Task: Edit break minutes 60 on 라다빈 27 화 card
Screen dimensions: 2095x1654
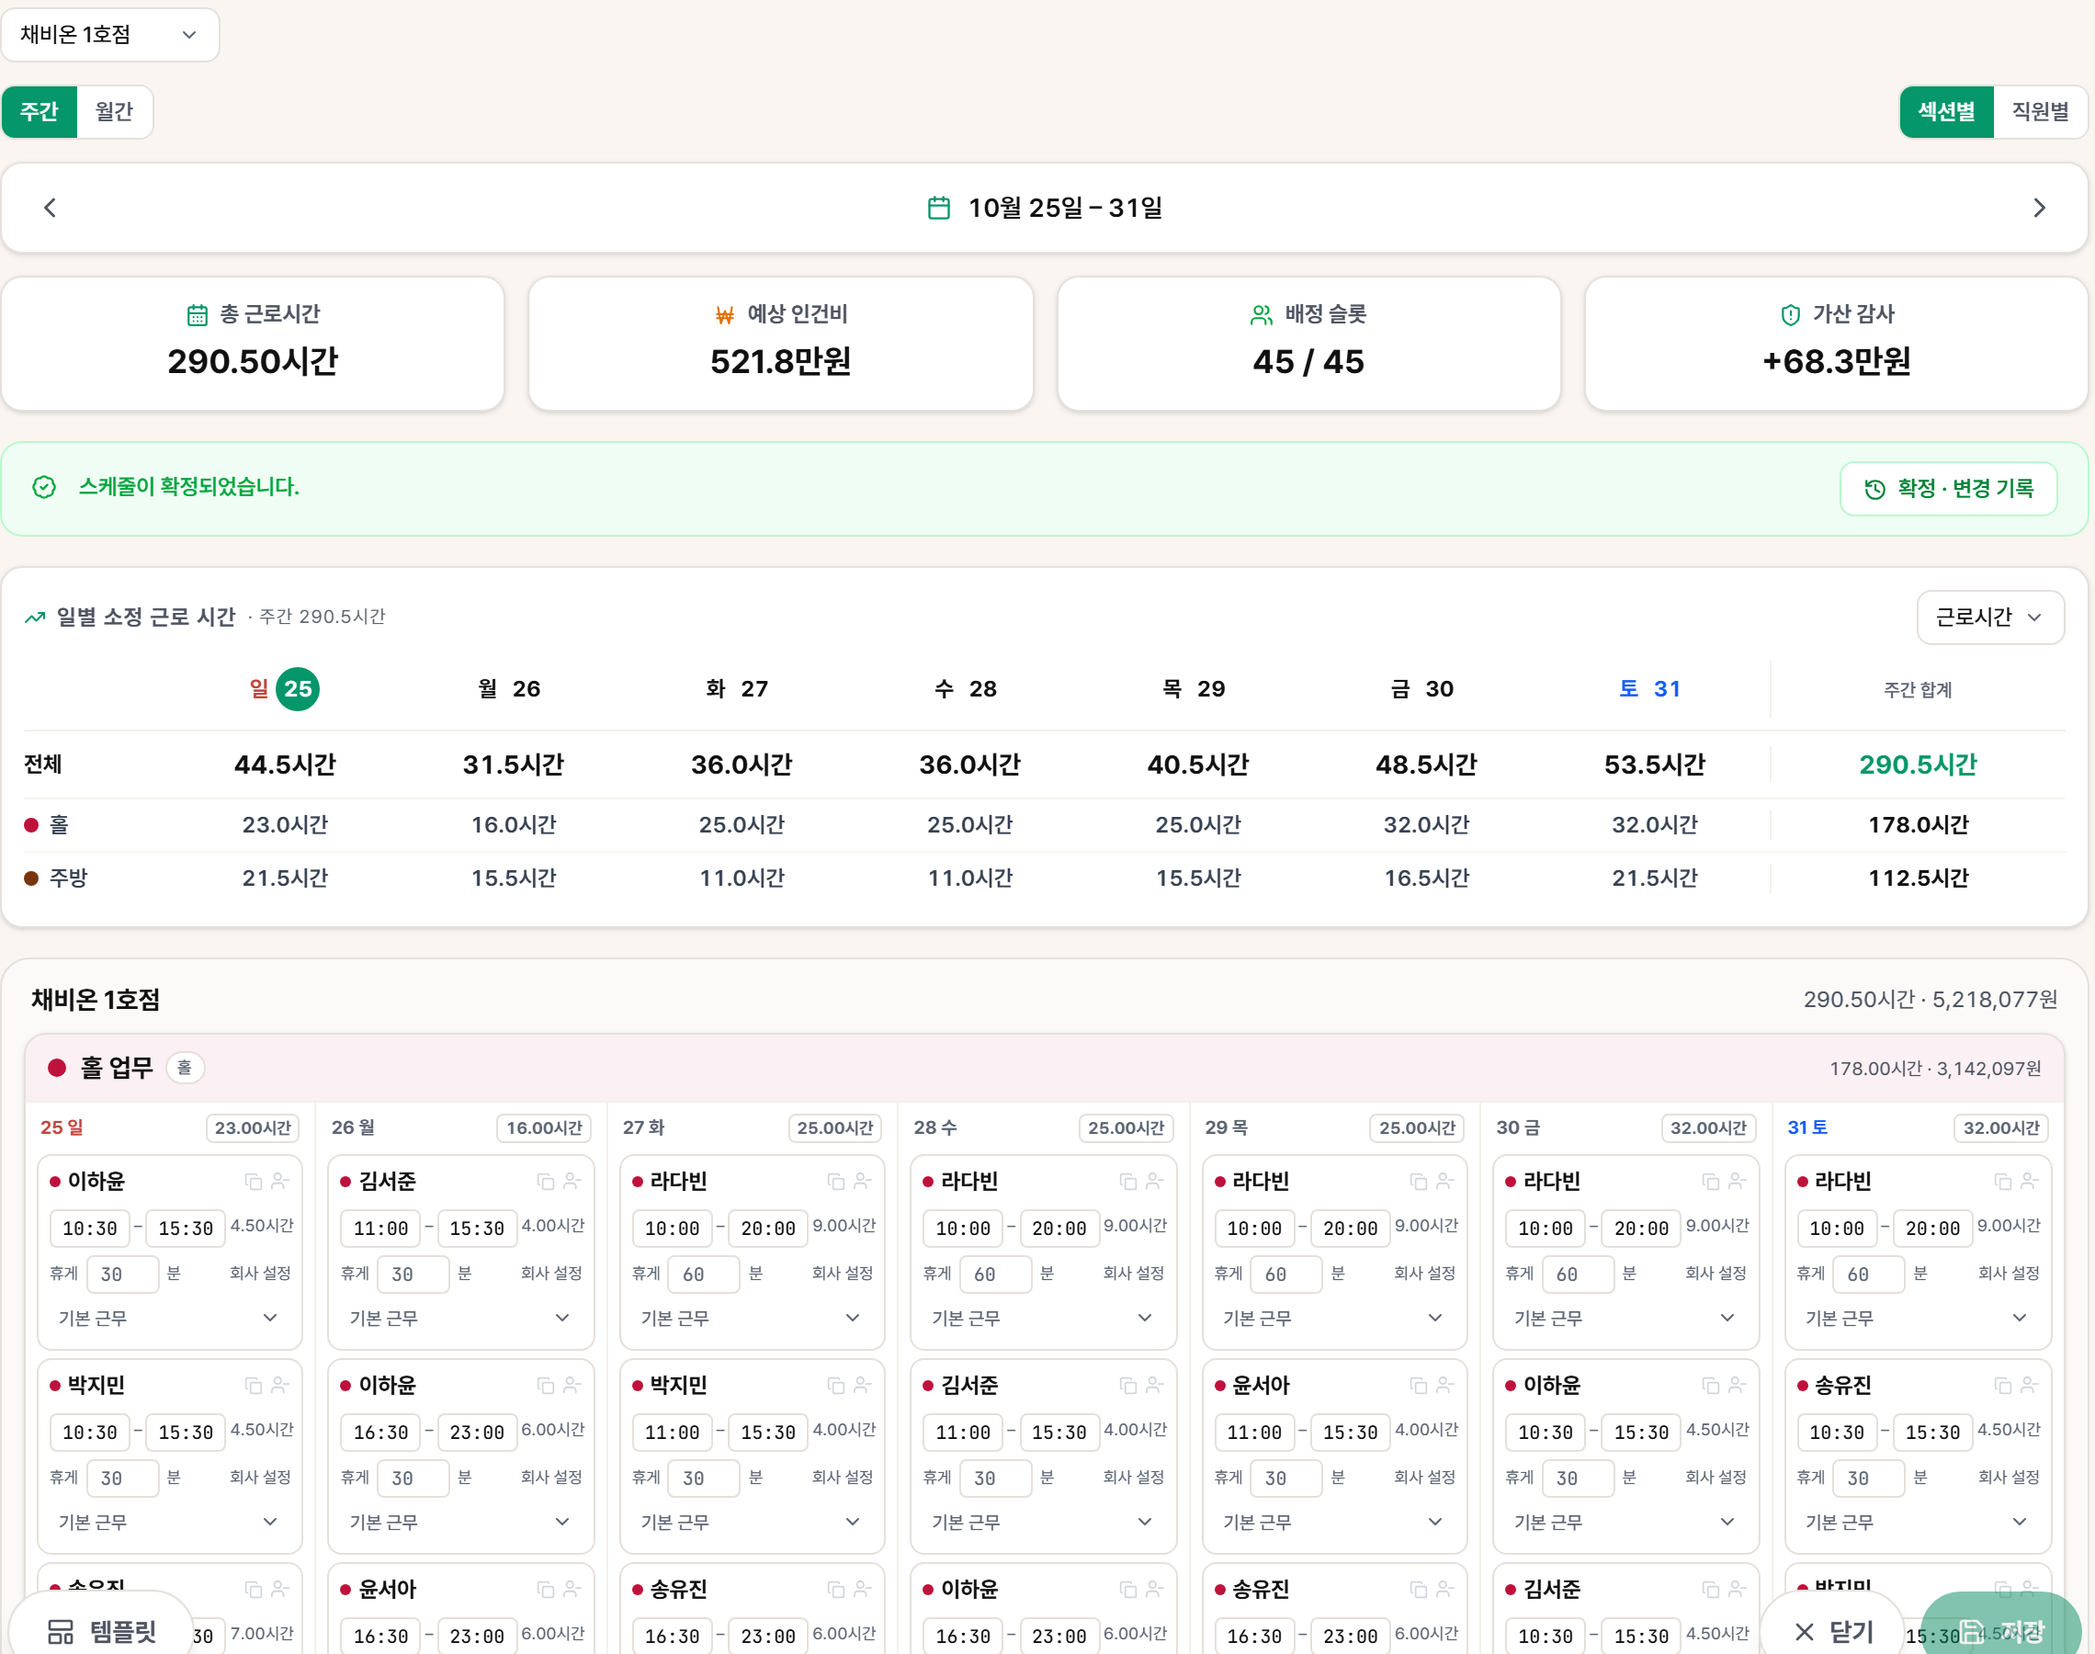Action: click(703, 1274)
